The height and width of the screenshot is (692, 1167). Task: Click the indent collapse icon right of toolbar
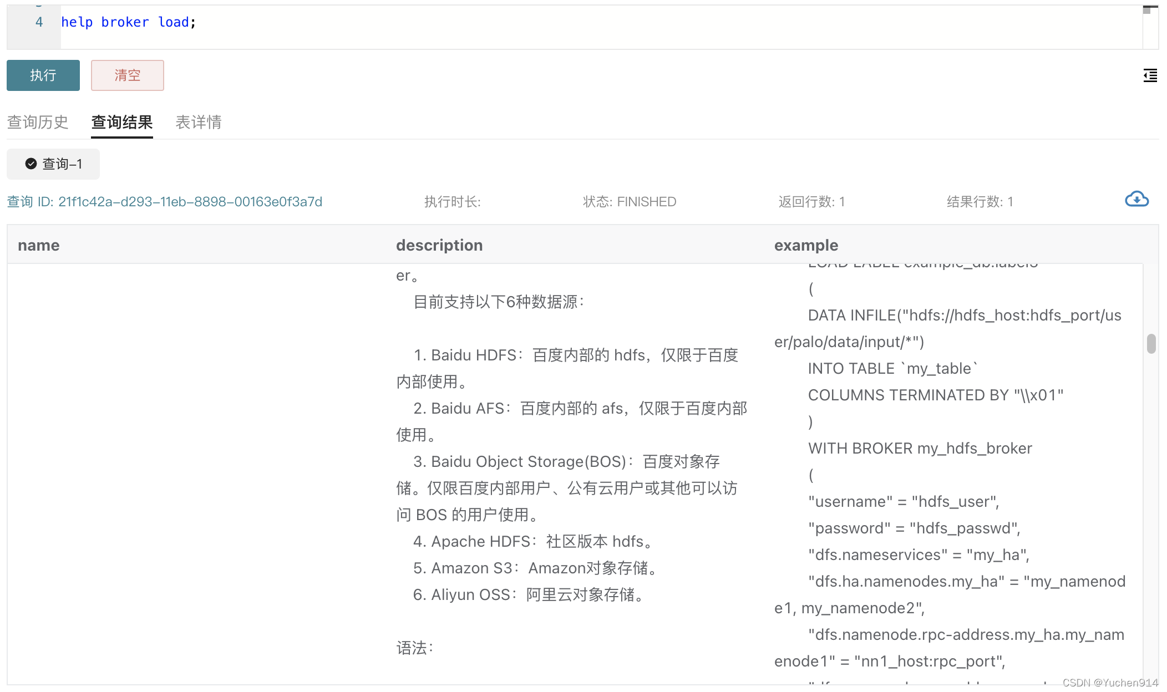click(1150, 75)
